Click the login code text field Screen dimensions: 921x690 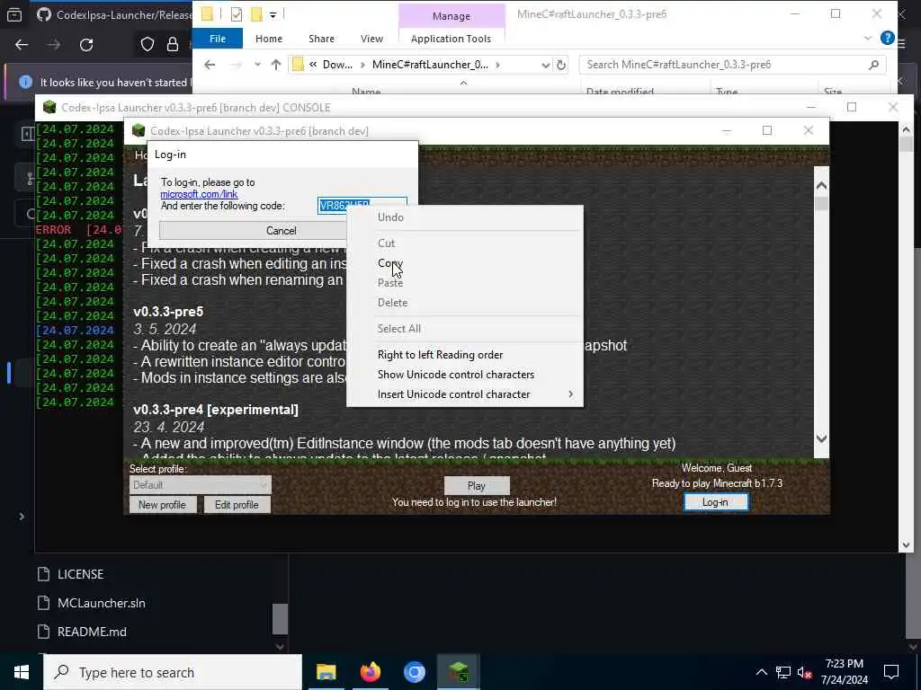(x=362, y=206)
